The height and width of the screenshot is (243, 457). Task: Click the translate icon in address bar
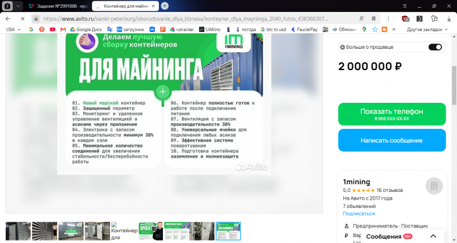coord(361,18)
